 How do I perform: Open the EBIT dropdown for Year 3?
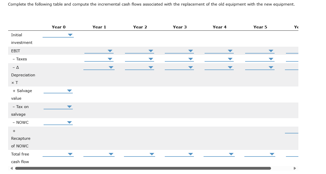tap(190, 51)
